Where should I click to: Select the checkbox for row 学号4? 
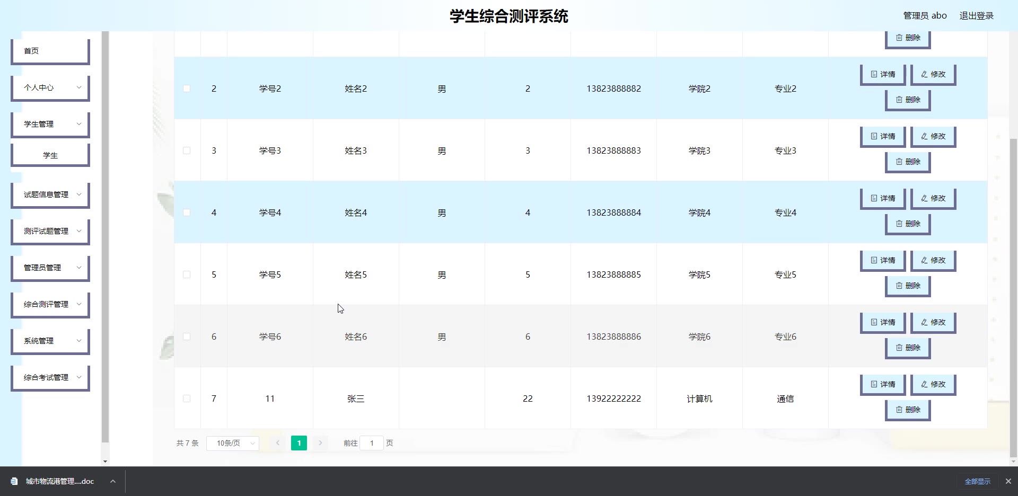[x=187, y=212]
